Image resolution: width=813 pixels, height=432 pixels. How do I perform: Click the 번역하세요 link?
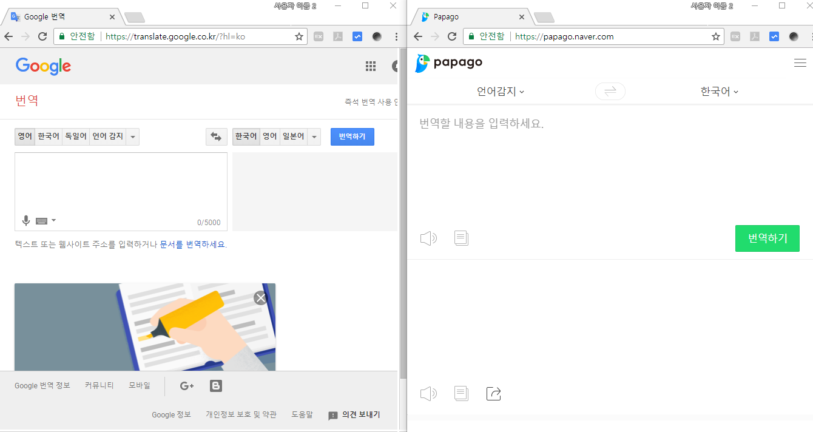(205, 245)
